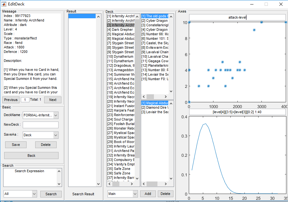288x202 pixels.
Task: Click the Add button
Action: pos(148,194)
